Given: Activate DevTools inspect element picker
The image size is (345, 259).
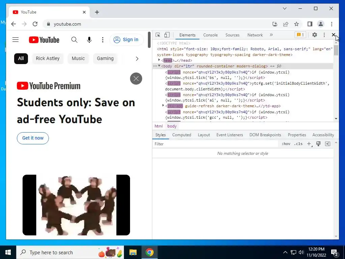Looking at the screenshot, I should [158, 35].
